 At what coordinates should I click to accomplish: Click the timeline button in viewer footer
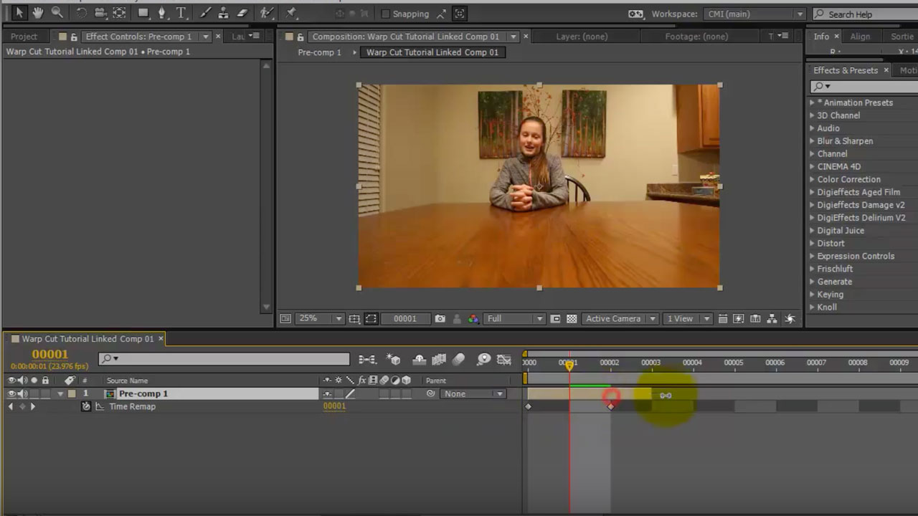[755, 319]
